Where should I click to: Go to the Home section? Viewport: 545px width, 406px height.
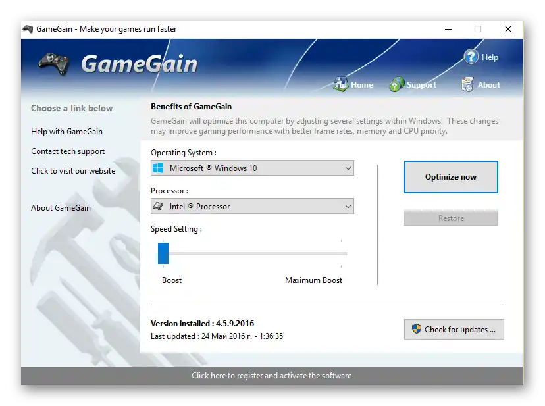coord(362,85)
